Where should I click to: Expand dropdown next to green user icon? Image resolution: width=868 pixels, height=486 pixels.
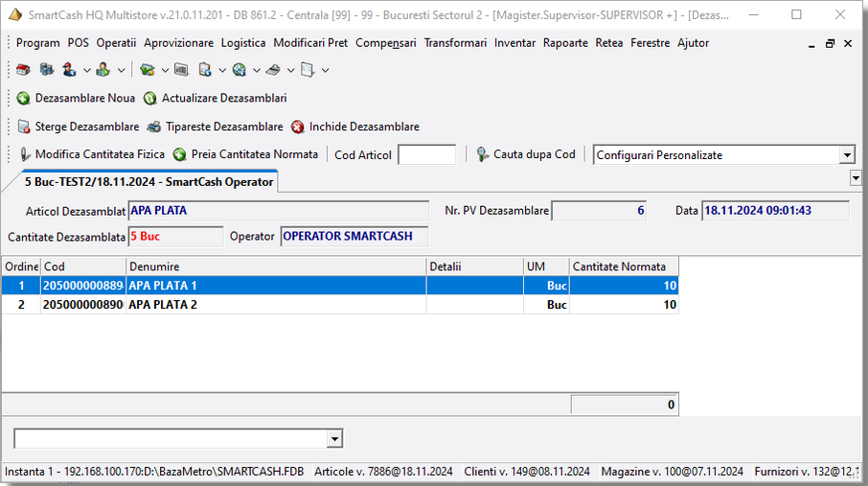[x=122, y=70]
